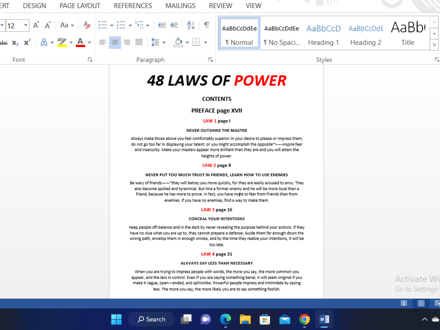Switch to Read Mode view

(x=404, y=303)
